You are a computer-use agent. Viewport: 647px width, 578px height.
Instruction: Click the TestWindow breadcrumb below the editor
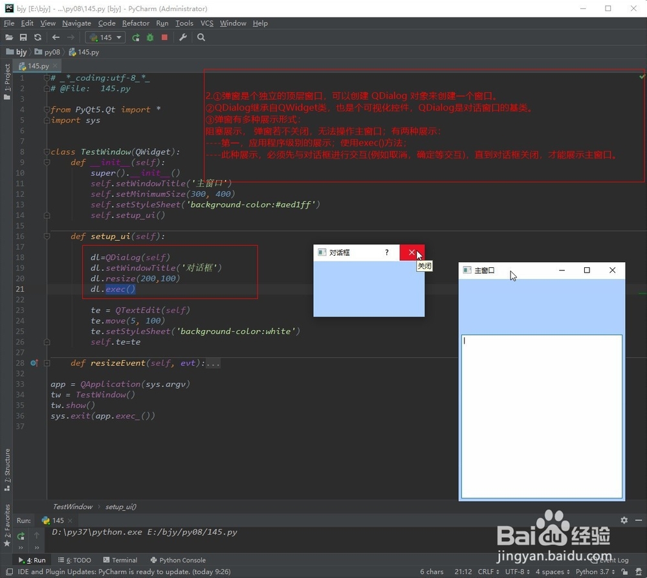tap(72, 507)
